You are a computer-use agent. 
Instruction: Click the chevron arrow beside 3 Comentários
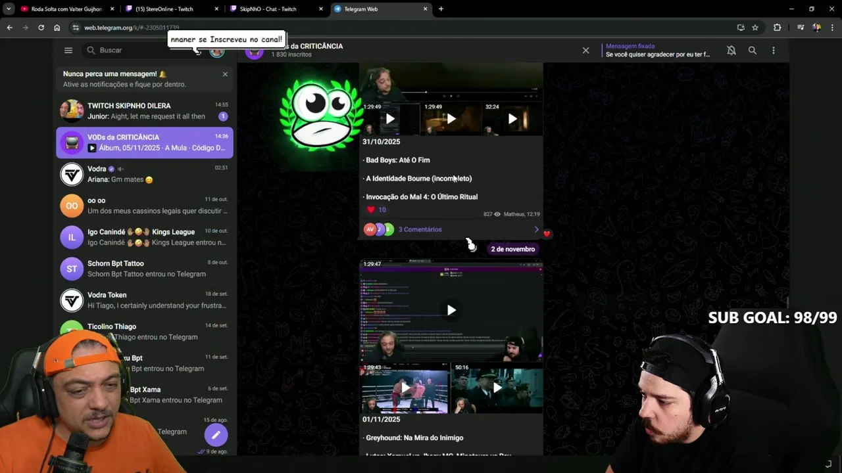tap(536, 229)
